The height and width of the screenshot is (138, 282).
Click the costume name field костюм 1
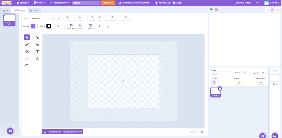point(40,18)
